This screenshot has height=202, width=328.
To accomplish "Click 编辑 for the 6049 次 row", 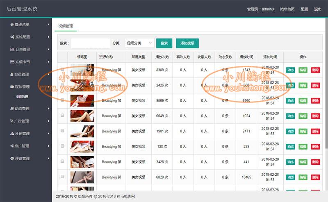I will 303,116.
